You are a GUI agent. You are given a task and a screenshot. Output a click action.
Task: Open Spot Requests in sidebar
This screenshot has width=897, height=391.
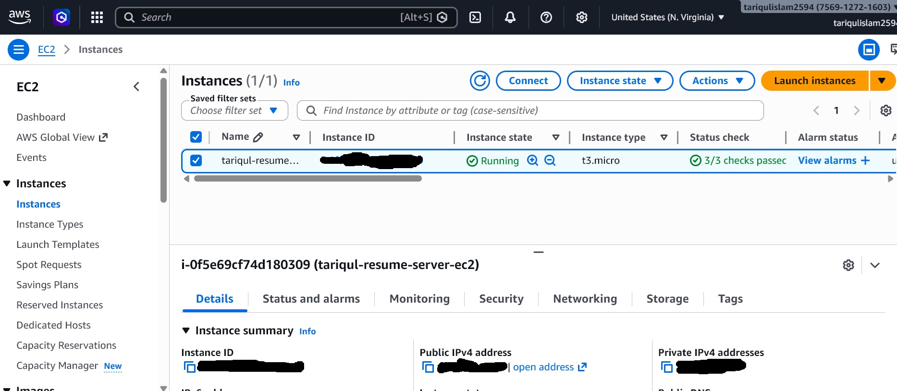click(x=49, y=265)
